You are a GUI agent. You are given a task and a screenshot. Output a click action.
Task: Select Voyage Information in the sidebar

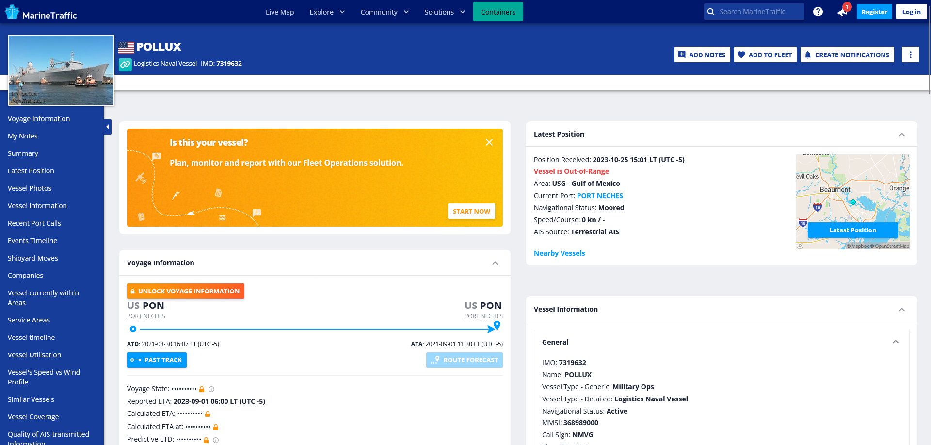pyautogui.click(x=39, y=119)
